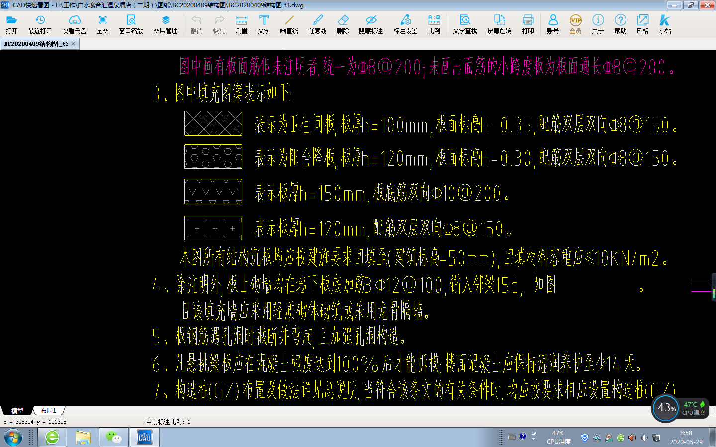Click the 撤销 undo icon

[196, 24]
